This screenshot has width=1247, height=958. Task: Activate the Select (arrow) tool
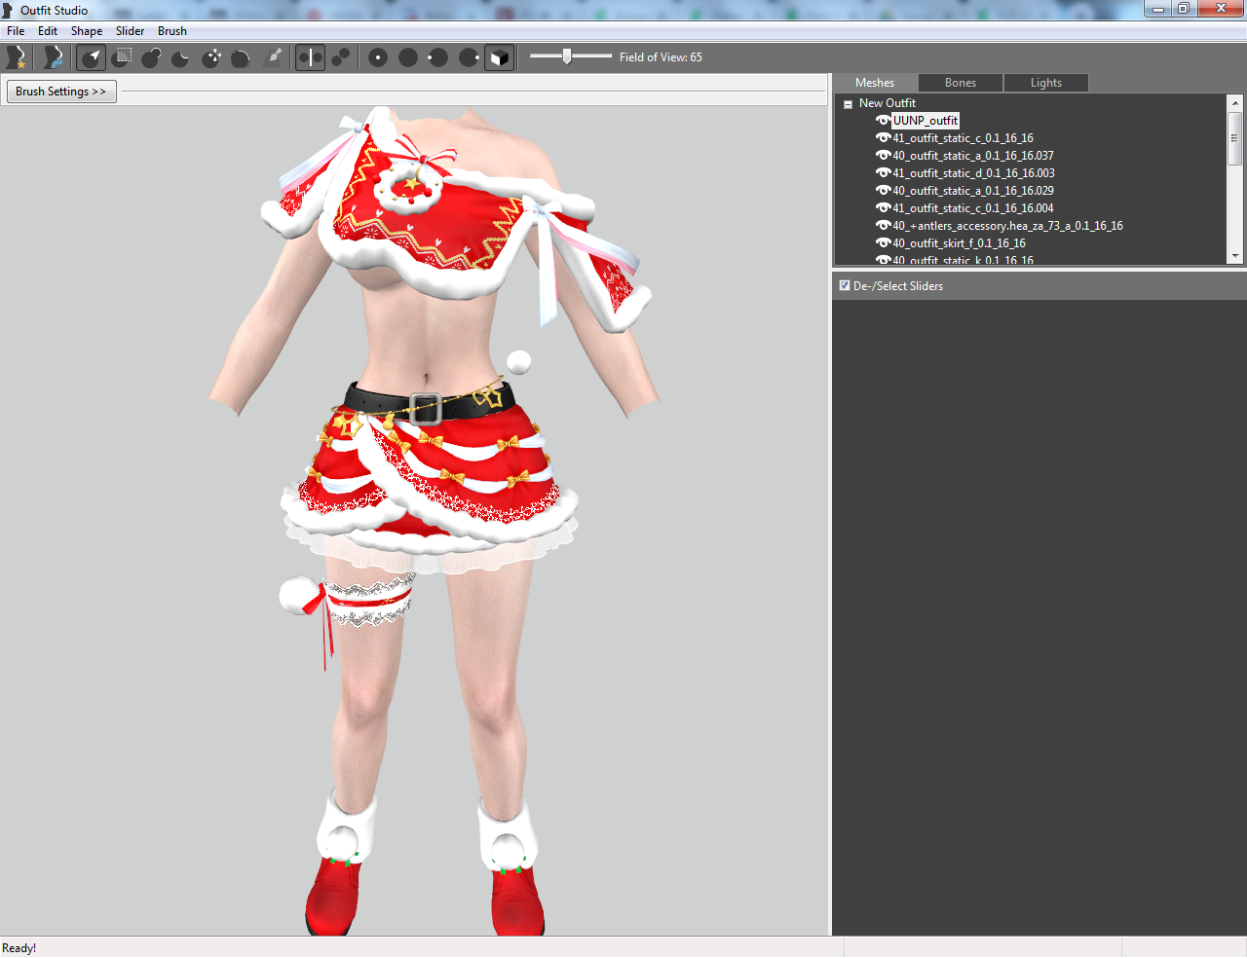click(x=91, y=57)
